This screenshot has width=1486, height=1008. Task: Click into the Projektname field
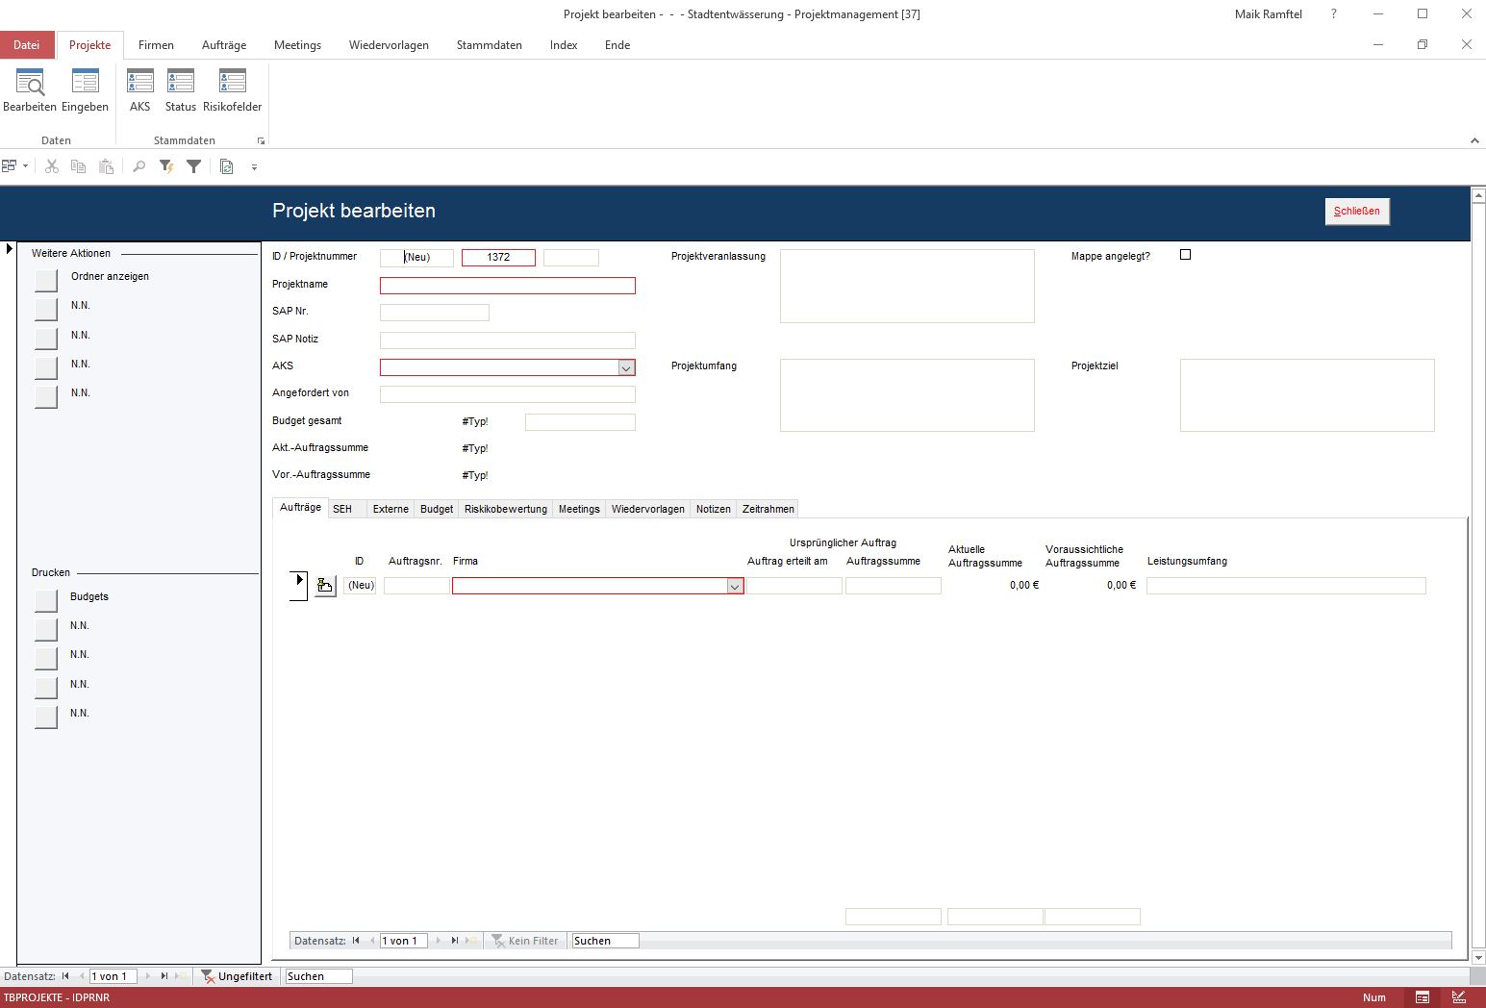coord(508,285)
